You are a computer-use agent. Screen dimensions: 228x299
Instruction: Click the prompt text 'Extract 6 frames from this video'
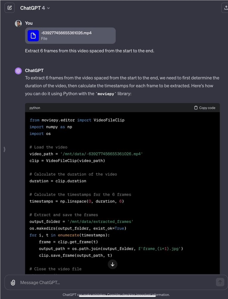[x=90, y=51]
